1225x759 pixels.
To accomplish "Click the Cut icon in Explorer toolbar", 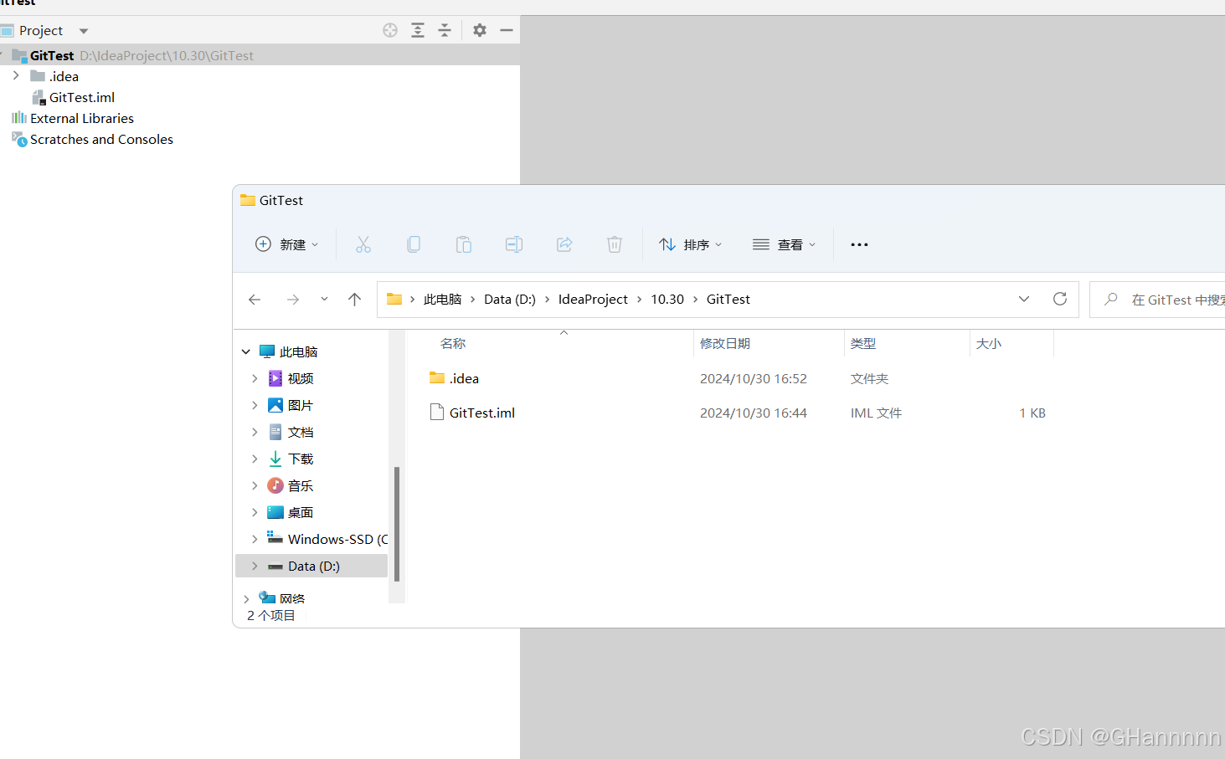I will pos(363,244).
